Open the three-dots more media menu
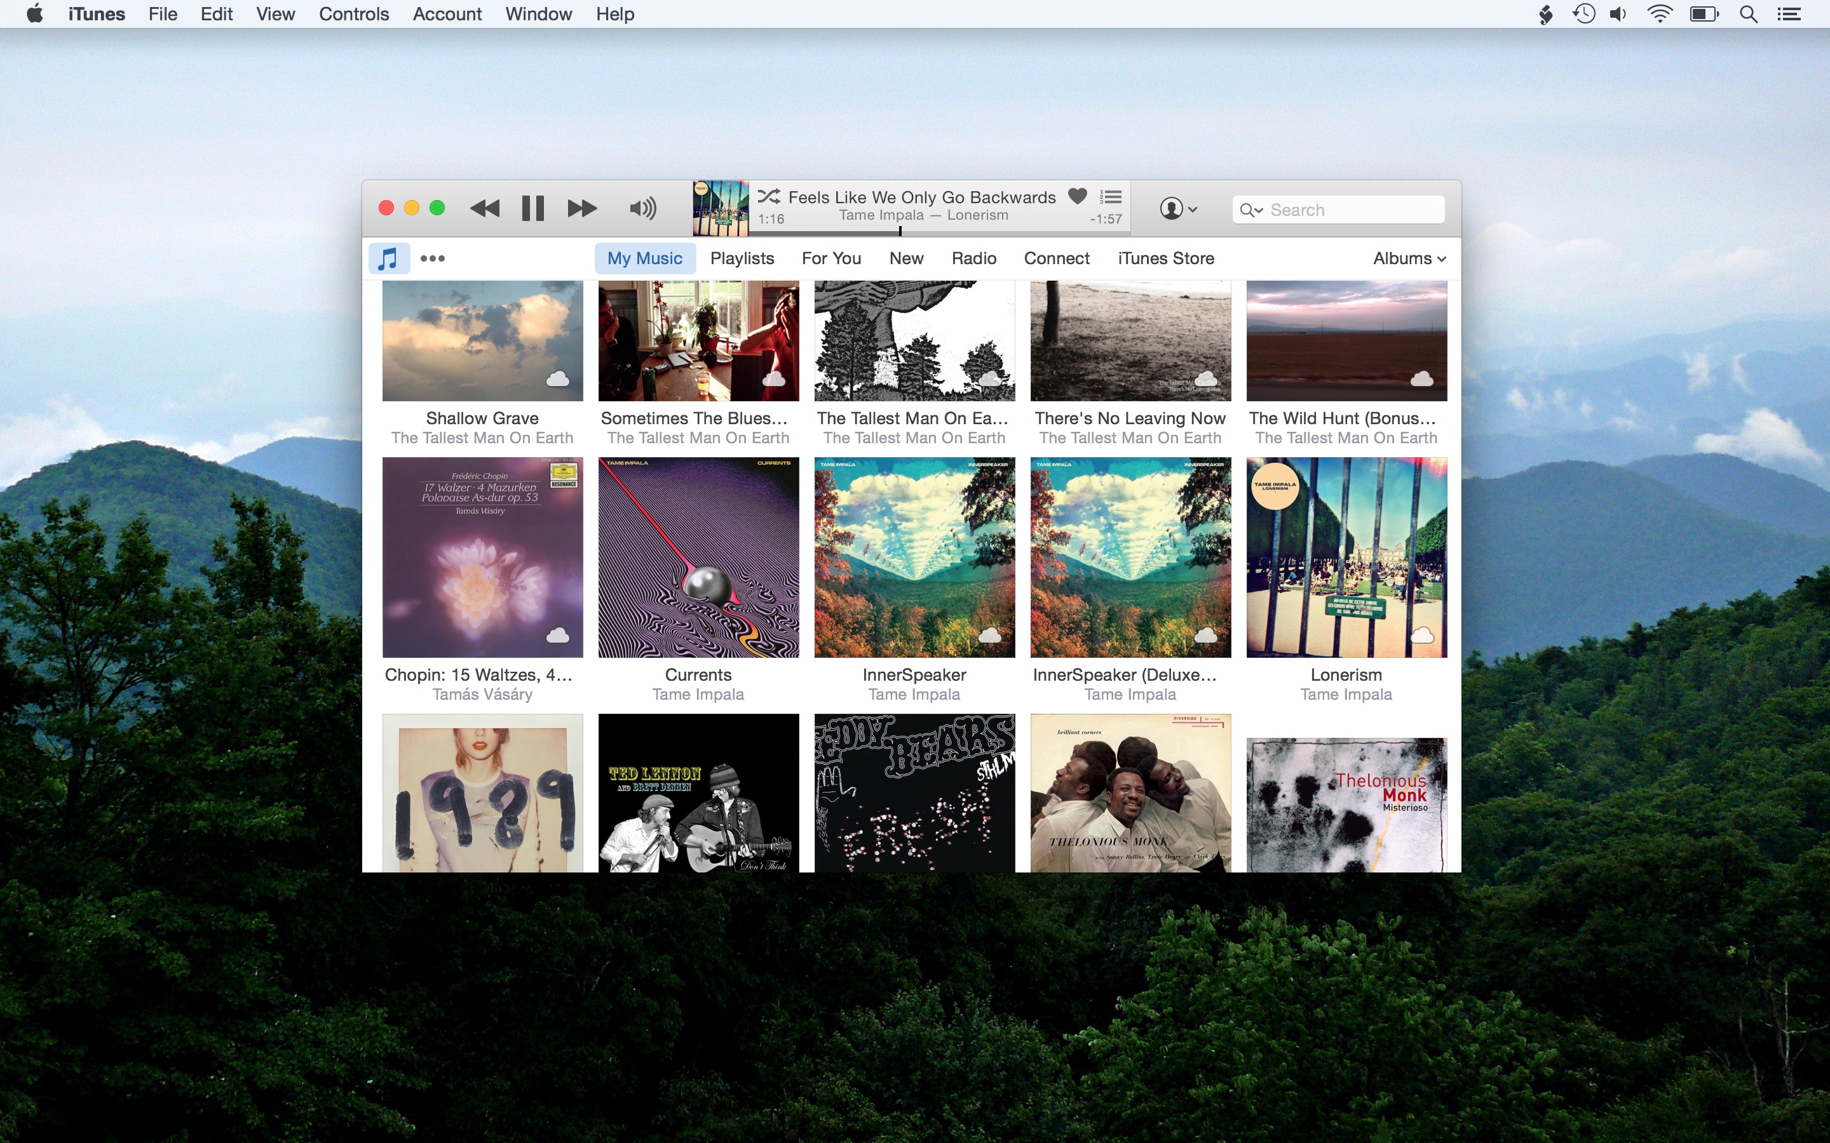This screenshot has width=1830, height=1143. (433, 258)
